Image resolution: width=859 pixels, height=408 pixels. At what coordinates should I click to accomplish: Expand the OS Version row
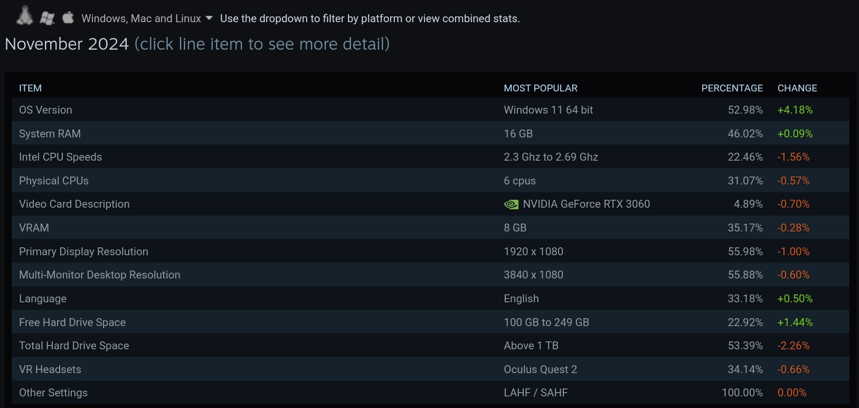pyautogui.click(x=430, y=110)
